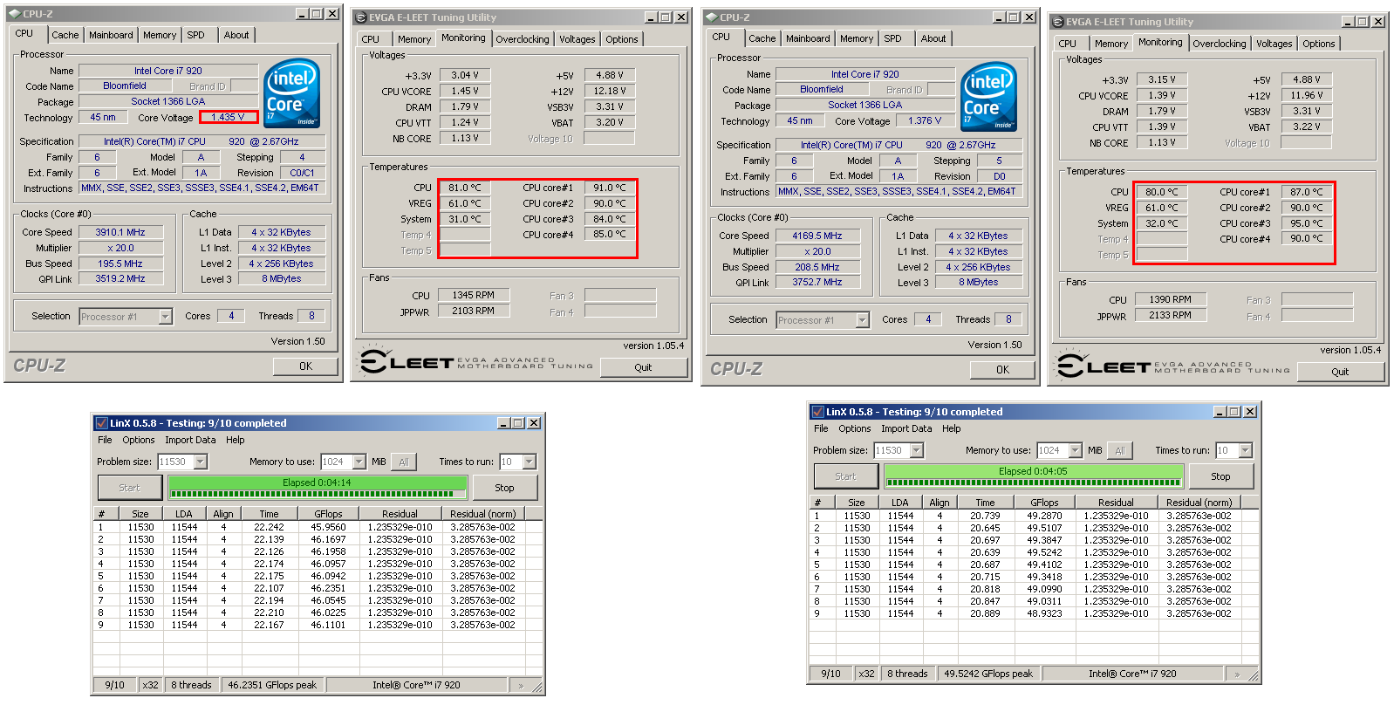
Task: Click the title bar icon of the LinX window with 0:04:14 elapsed
Action: 102,423
